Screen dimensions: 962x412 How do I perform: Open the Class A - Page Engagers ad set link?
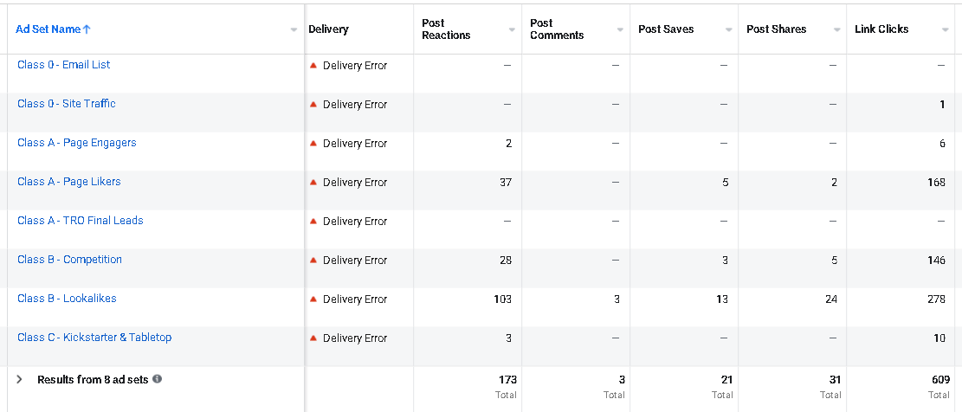pyautogui.click(x=76, y=143)
